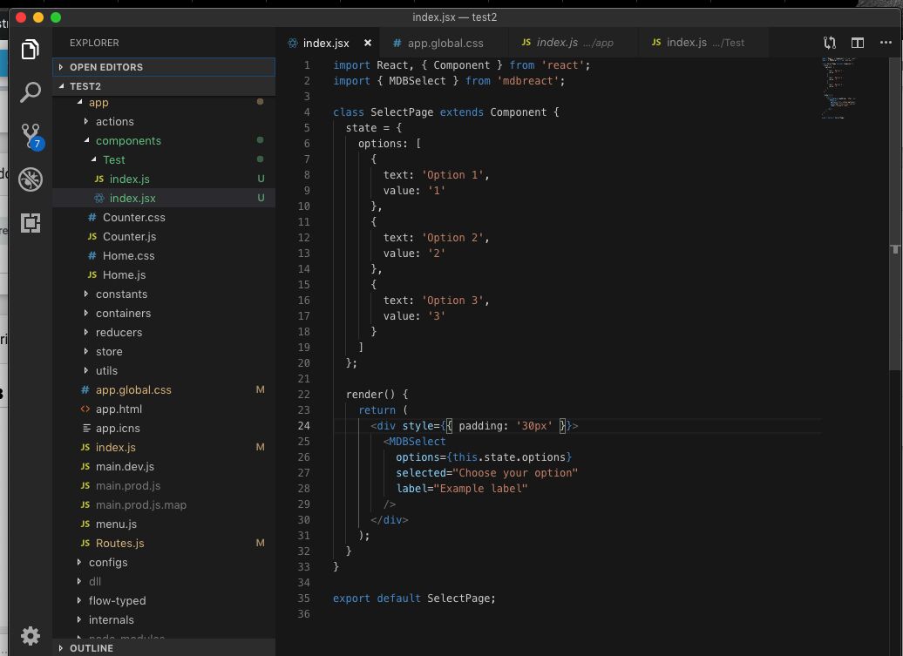Open menu.js file

pyautogui.click(x=164, y=524)
